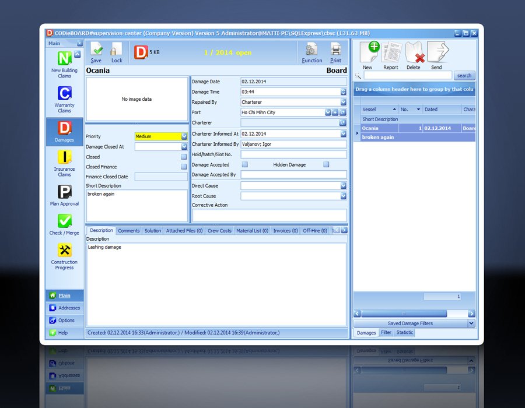Print the damage record
Viewport: 525px width, 408px height.
click(x=335, y=52)
